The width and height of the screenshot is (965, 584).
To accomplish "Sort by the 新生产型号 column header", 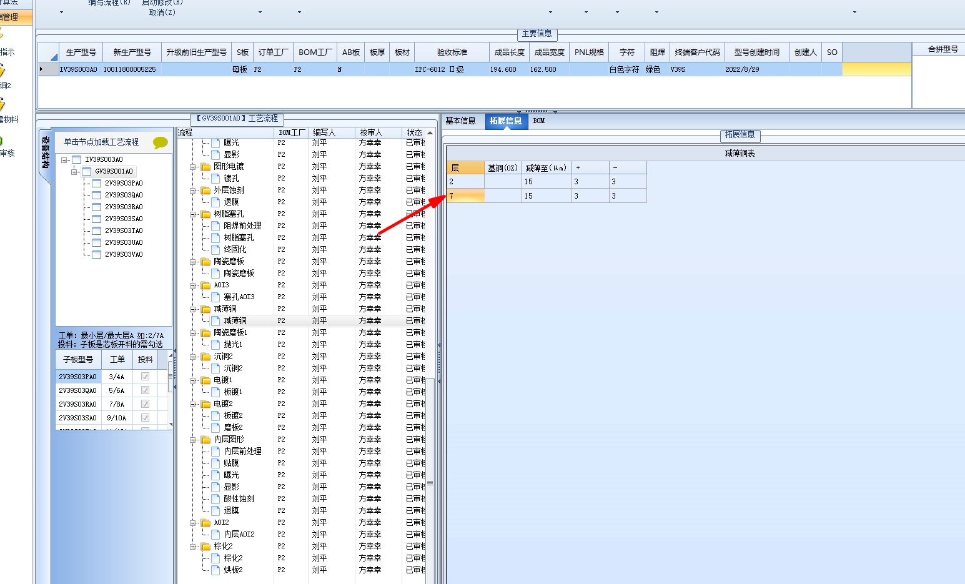I will 132,52.
